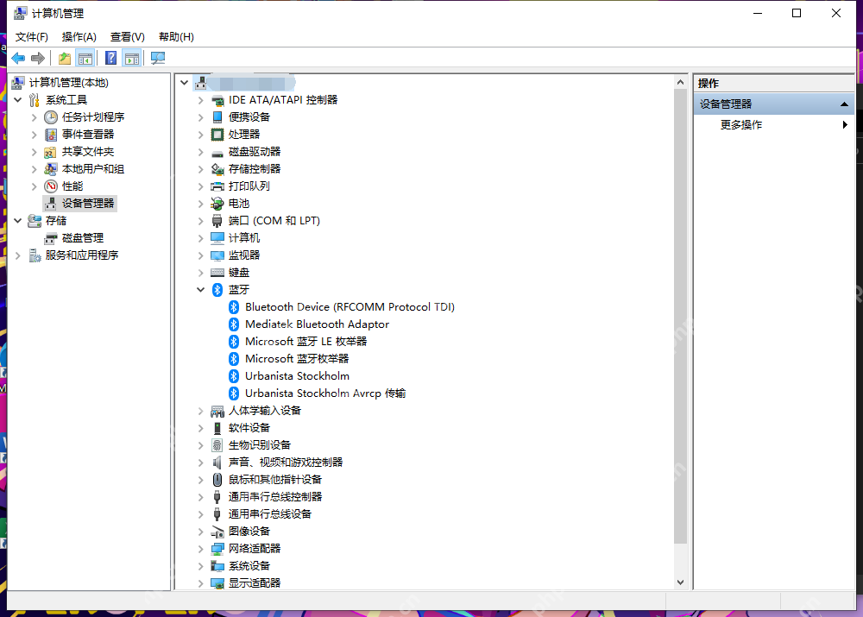Select Urbanista Stockholm Avrcp 传输 device

325,393
